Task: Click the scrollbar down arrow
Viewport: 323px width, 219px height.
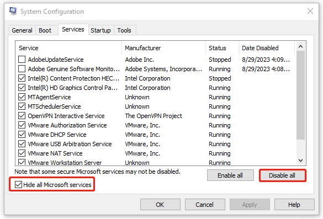Action: pos(300,161)
